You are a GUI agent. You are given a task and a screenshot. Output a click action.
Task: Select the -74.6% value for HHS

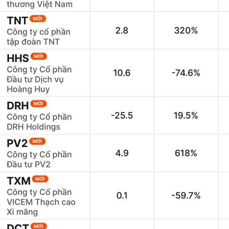pyautogui.click(x=187, y=73)
